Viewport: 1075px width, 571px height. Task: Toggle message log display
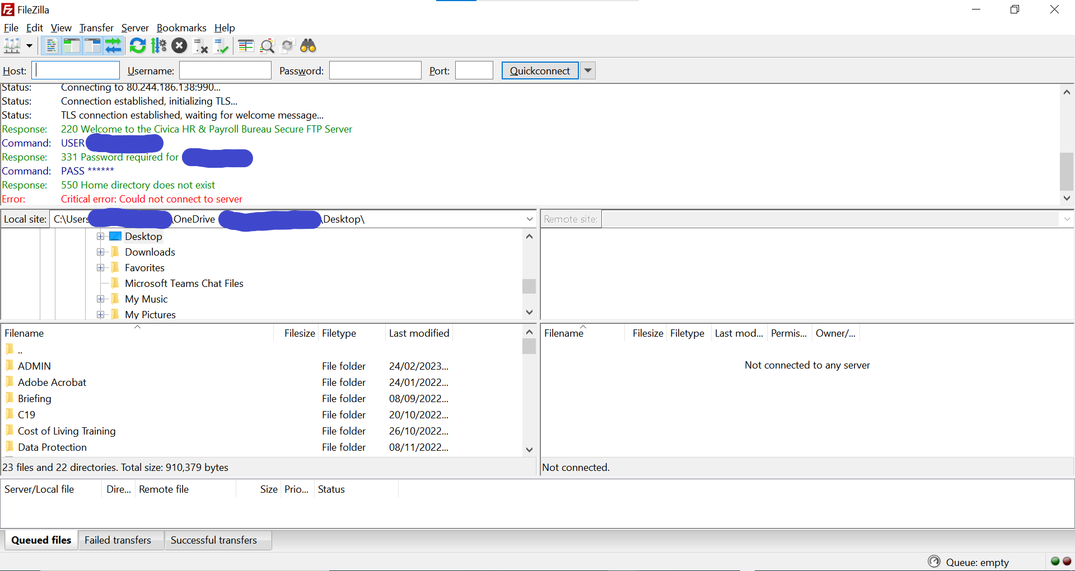pyautogui.click(x=51, y=46)
